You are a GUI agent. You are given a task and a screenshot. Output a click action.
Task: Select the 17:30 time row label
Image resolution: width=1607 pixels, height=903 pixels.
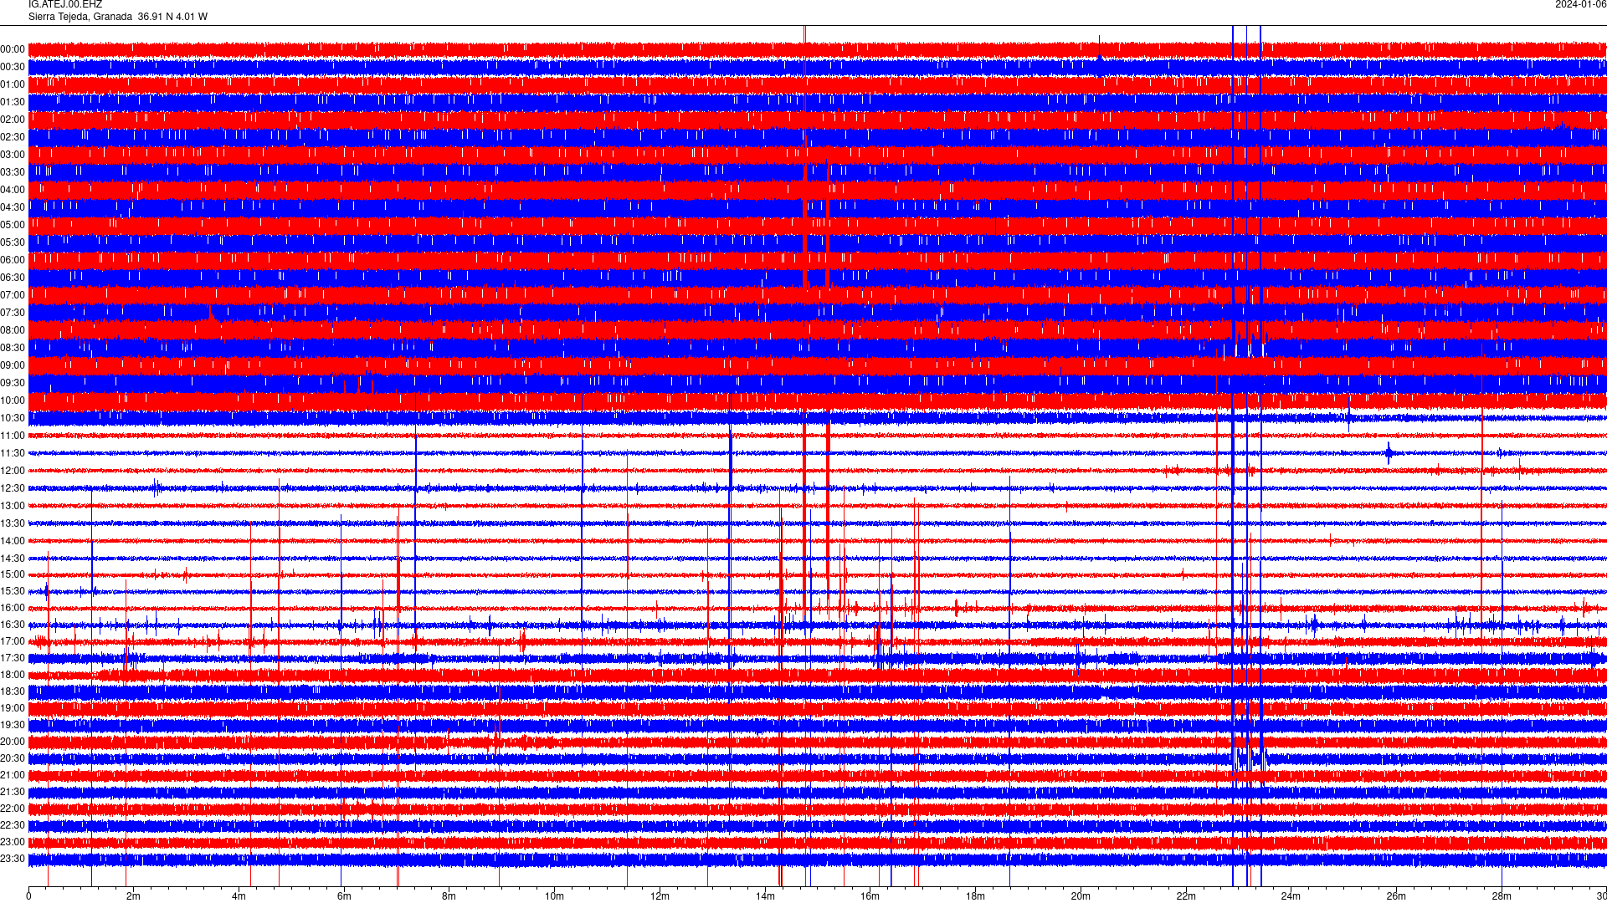pos(13,658)
